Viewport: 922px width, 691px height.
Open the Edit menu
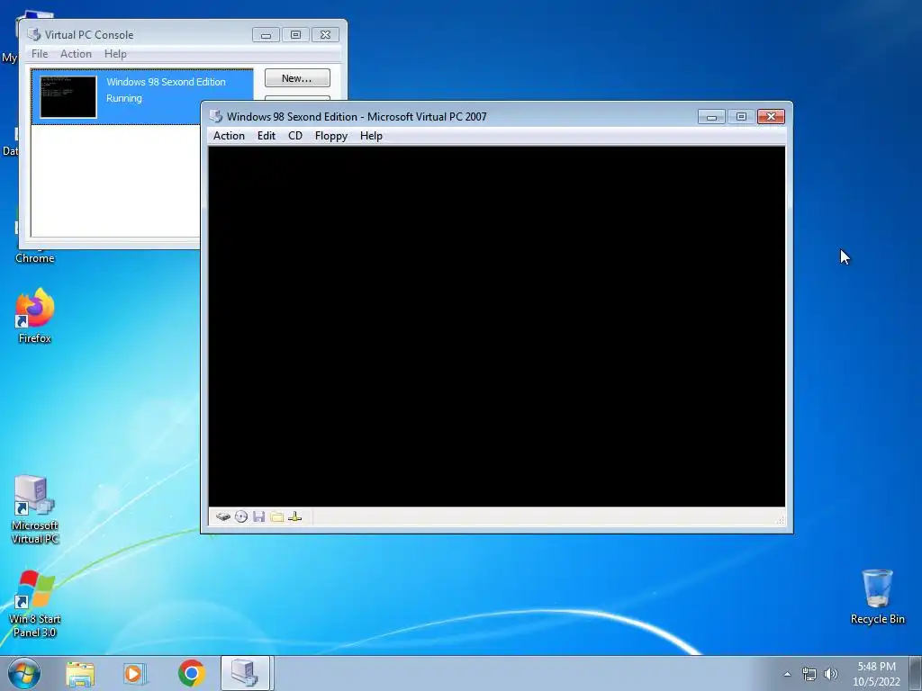[x=267, y=136]
